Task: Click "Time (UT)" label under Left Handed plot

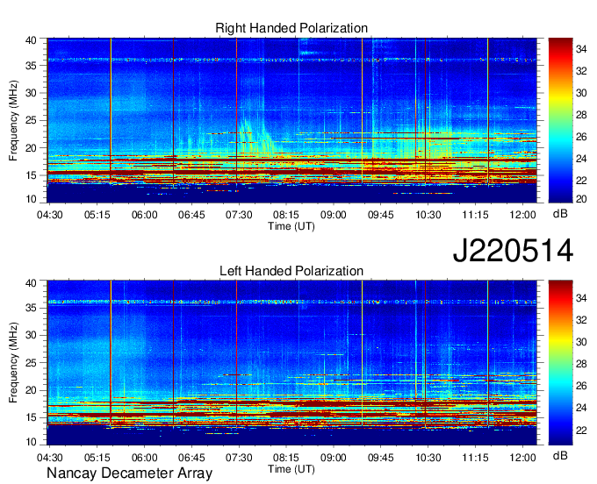Action: [291, 469]
